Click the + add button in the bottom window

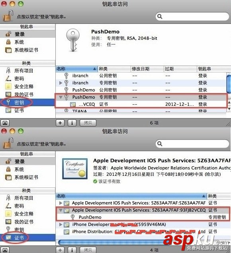[60, 250]
